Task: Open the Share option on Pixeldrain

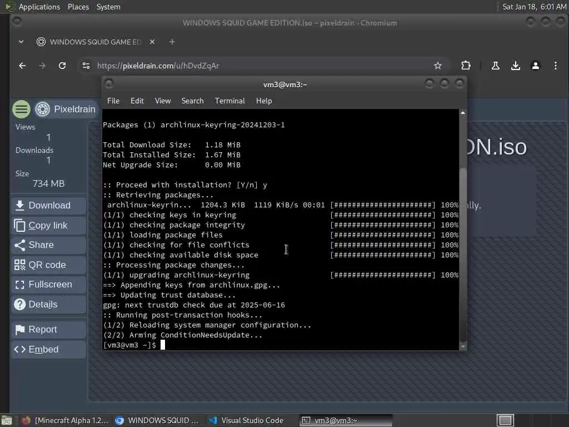Action: [x=49, y=245]
